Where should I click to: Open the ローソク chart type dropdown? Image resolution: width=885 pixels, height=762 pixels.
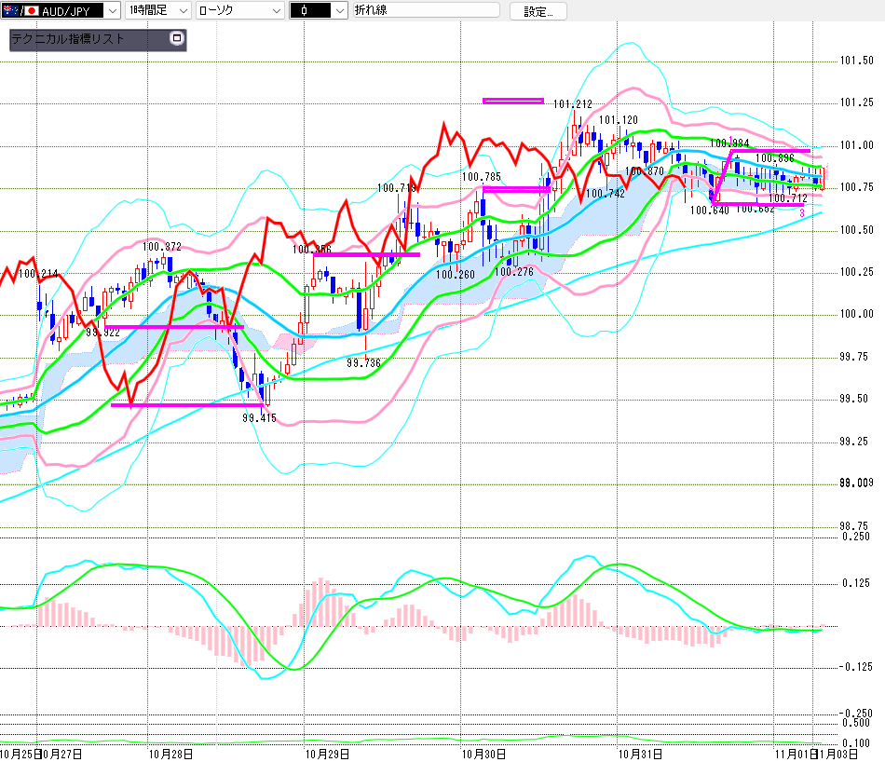pyautogui.click(x=276, y=11)
